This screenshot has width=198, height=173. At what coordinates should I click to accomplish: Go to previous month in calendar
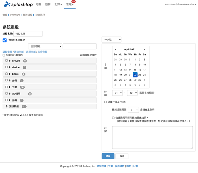[x=115, y=49]
